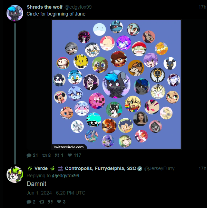Click the Shreds the wolf display name
The width and height of the screenshot is (207, 208).
(x=45, y=7)
